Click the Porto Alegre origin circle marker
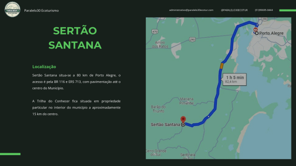The height and width of the screenshot is (166, 296). coord(257,33)
